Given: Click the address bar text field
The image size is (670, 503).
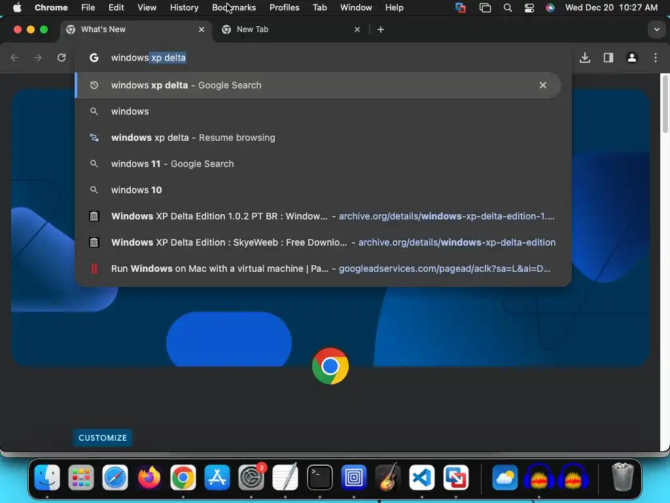Looking at the screenshot, I should pos(323,58).
